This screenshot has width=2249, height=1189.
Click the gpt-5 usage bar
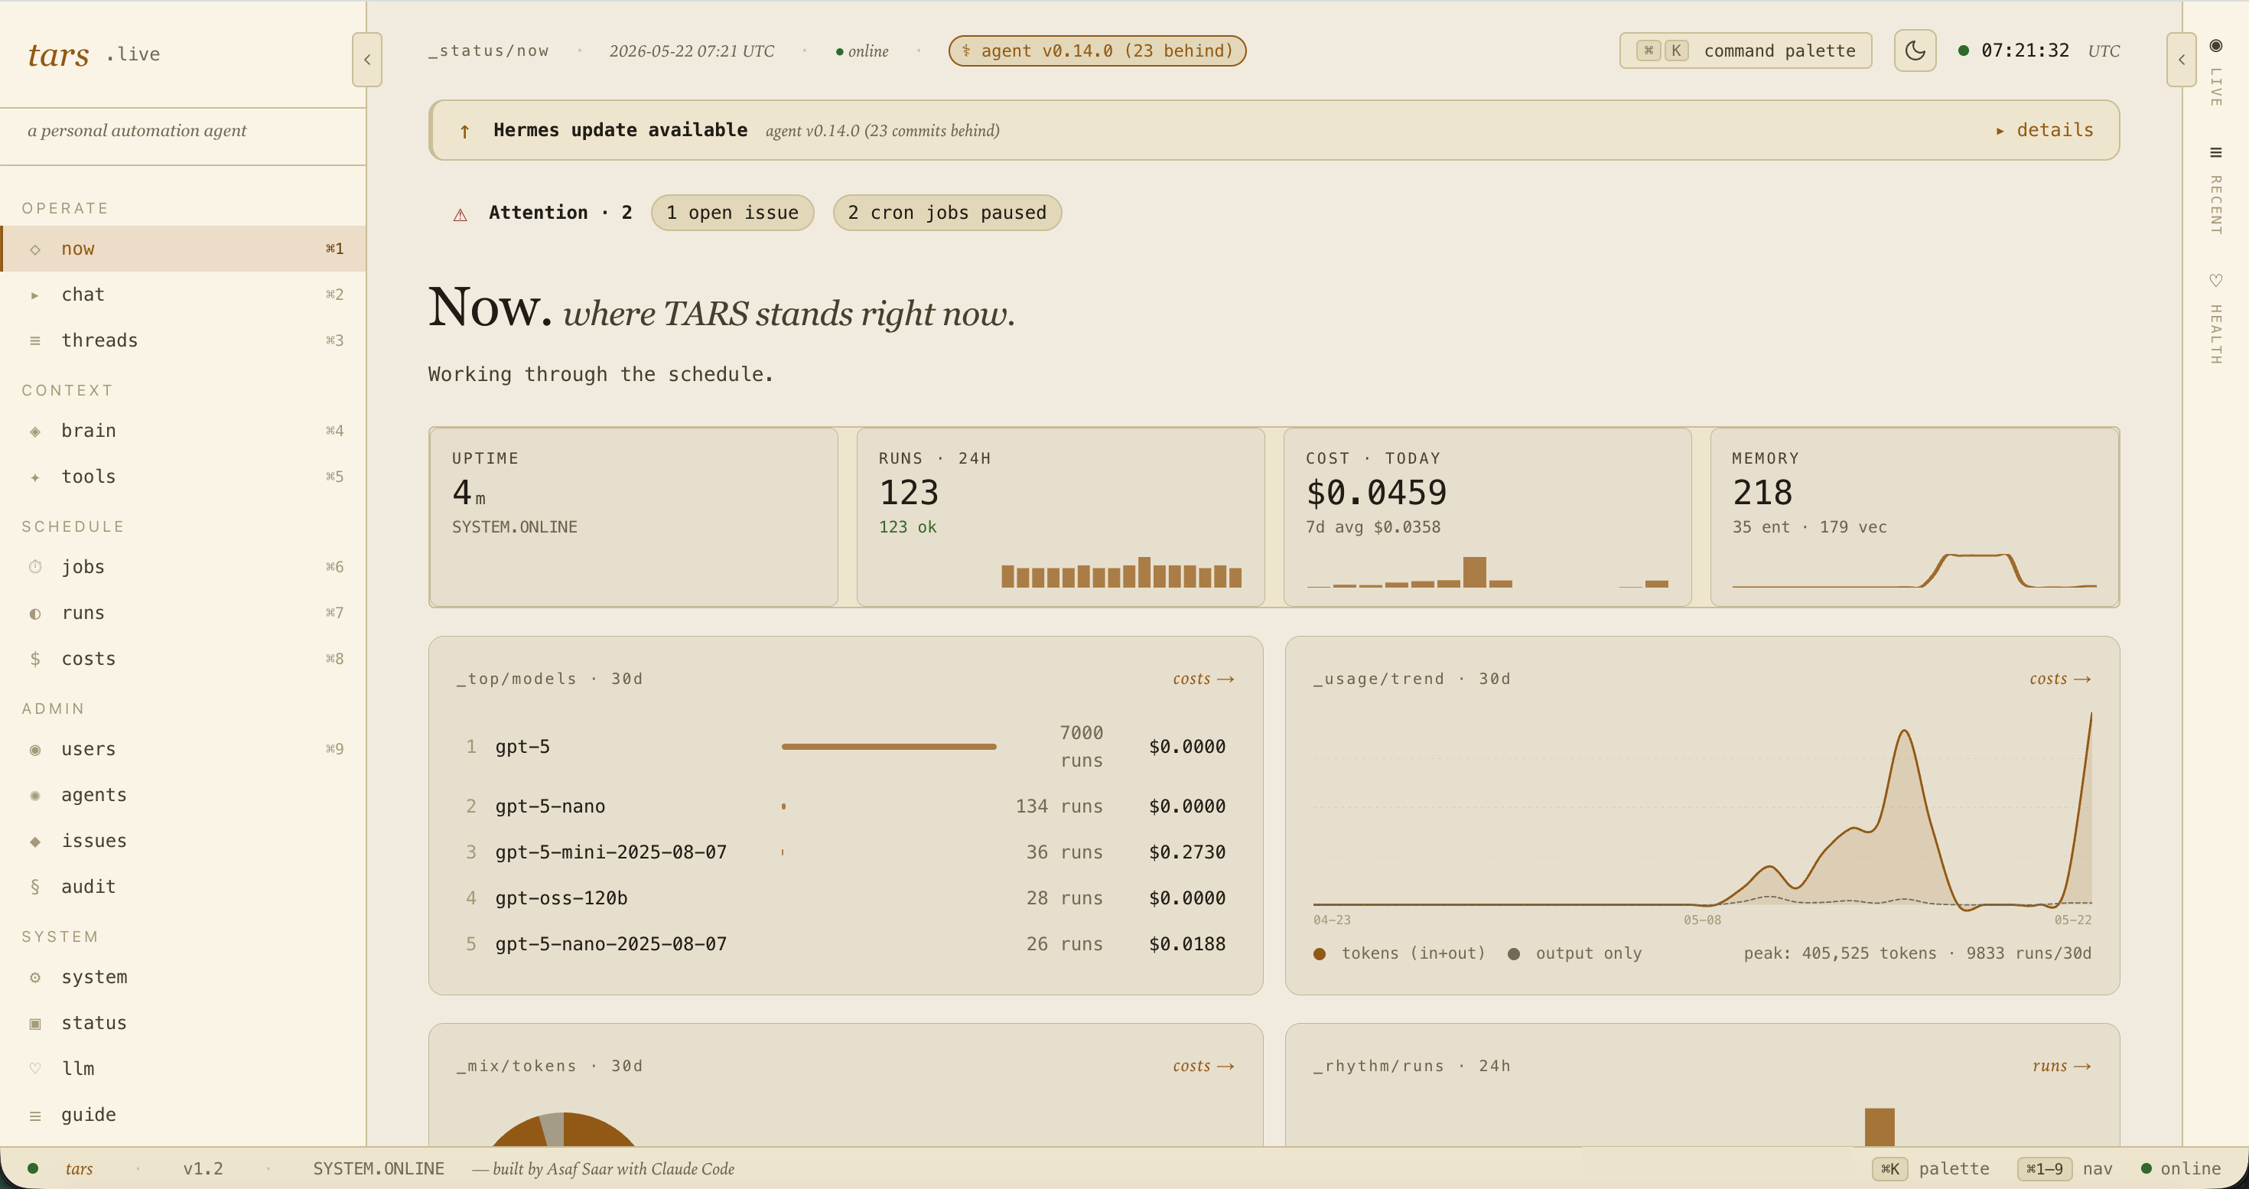889,747
